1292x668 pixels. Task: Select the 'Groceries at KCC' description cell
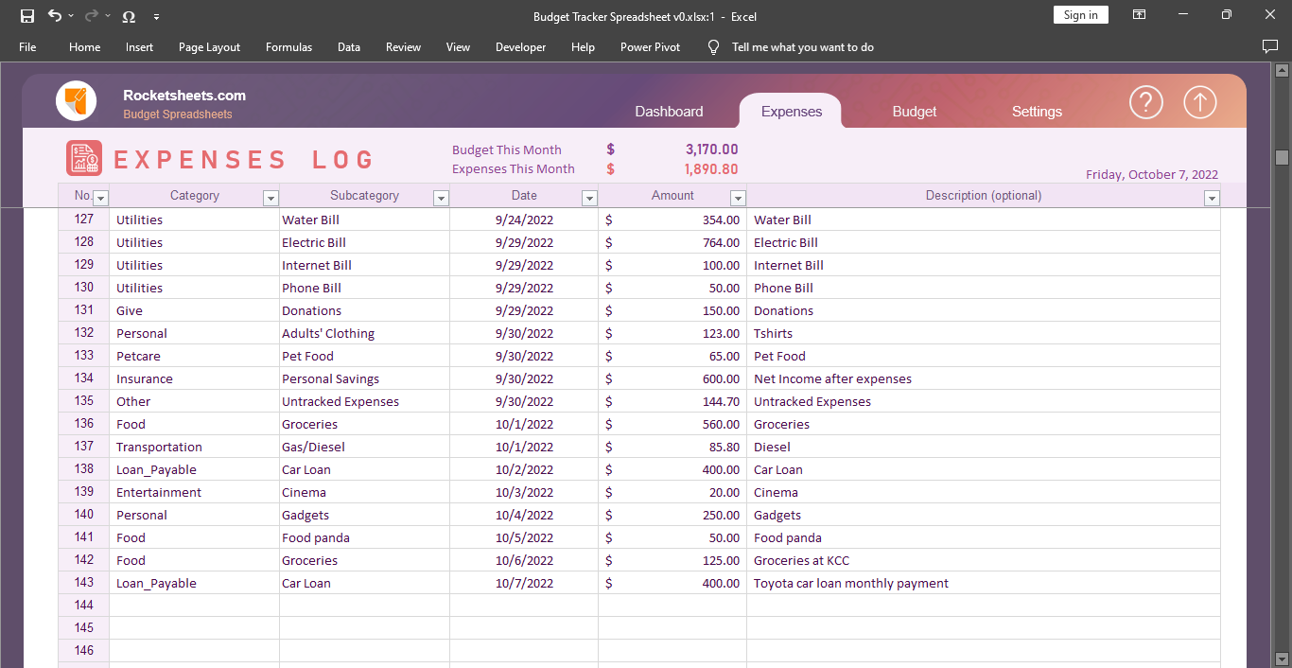(984, 560)
